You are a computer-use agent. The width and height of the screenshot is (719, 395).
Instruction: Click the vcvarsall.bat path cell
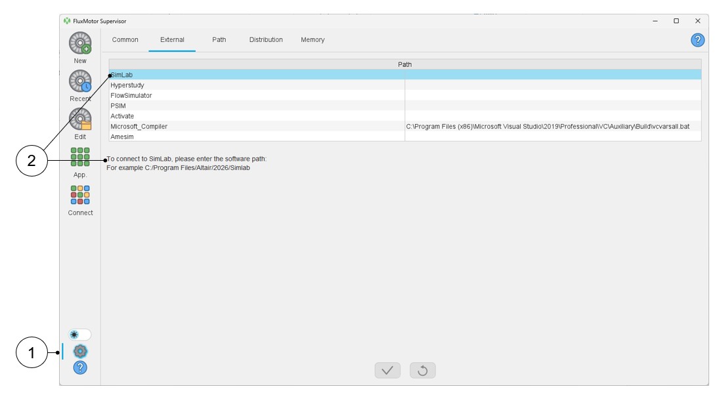[553, 127]
